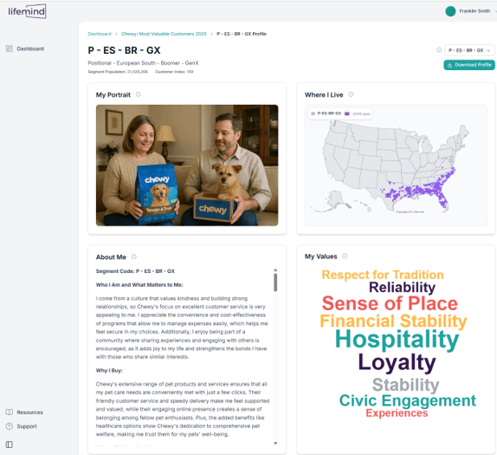The height and width of the screenshot is (455, 497).
Task: Click the P-ES-BR-GX map legend label
Action: [x=329, y=114]
